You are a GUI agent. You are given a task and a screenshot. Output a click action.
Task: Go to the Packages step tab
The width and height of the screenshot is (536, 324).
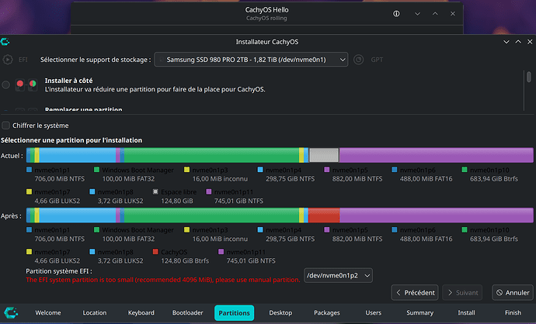326,313
